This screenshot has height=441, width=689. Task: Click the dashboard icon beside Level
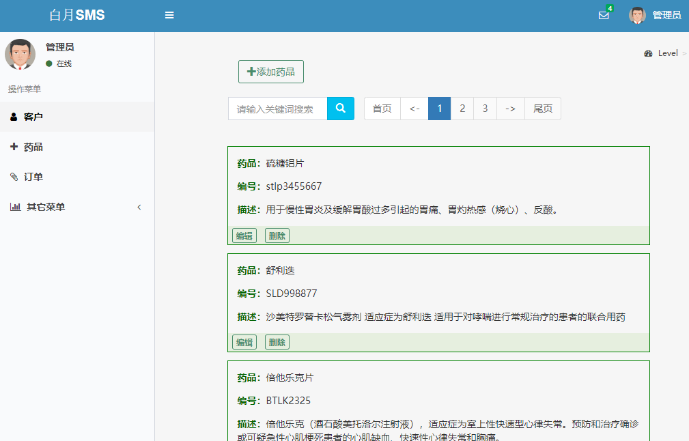pos(648,53)
